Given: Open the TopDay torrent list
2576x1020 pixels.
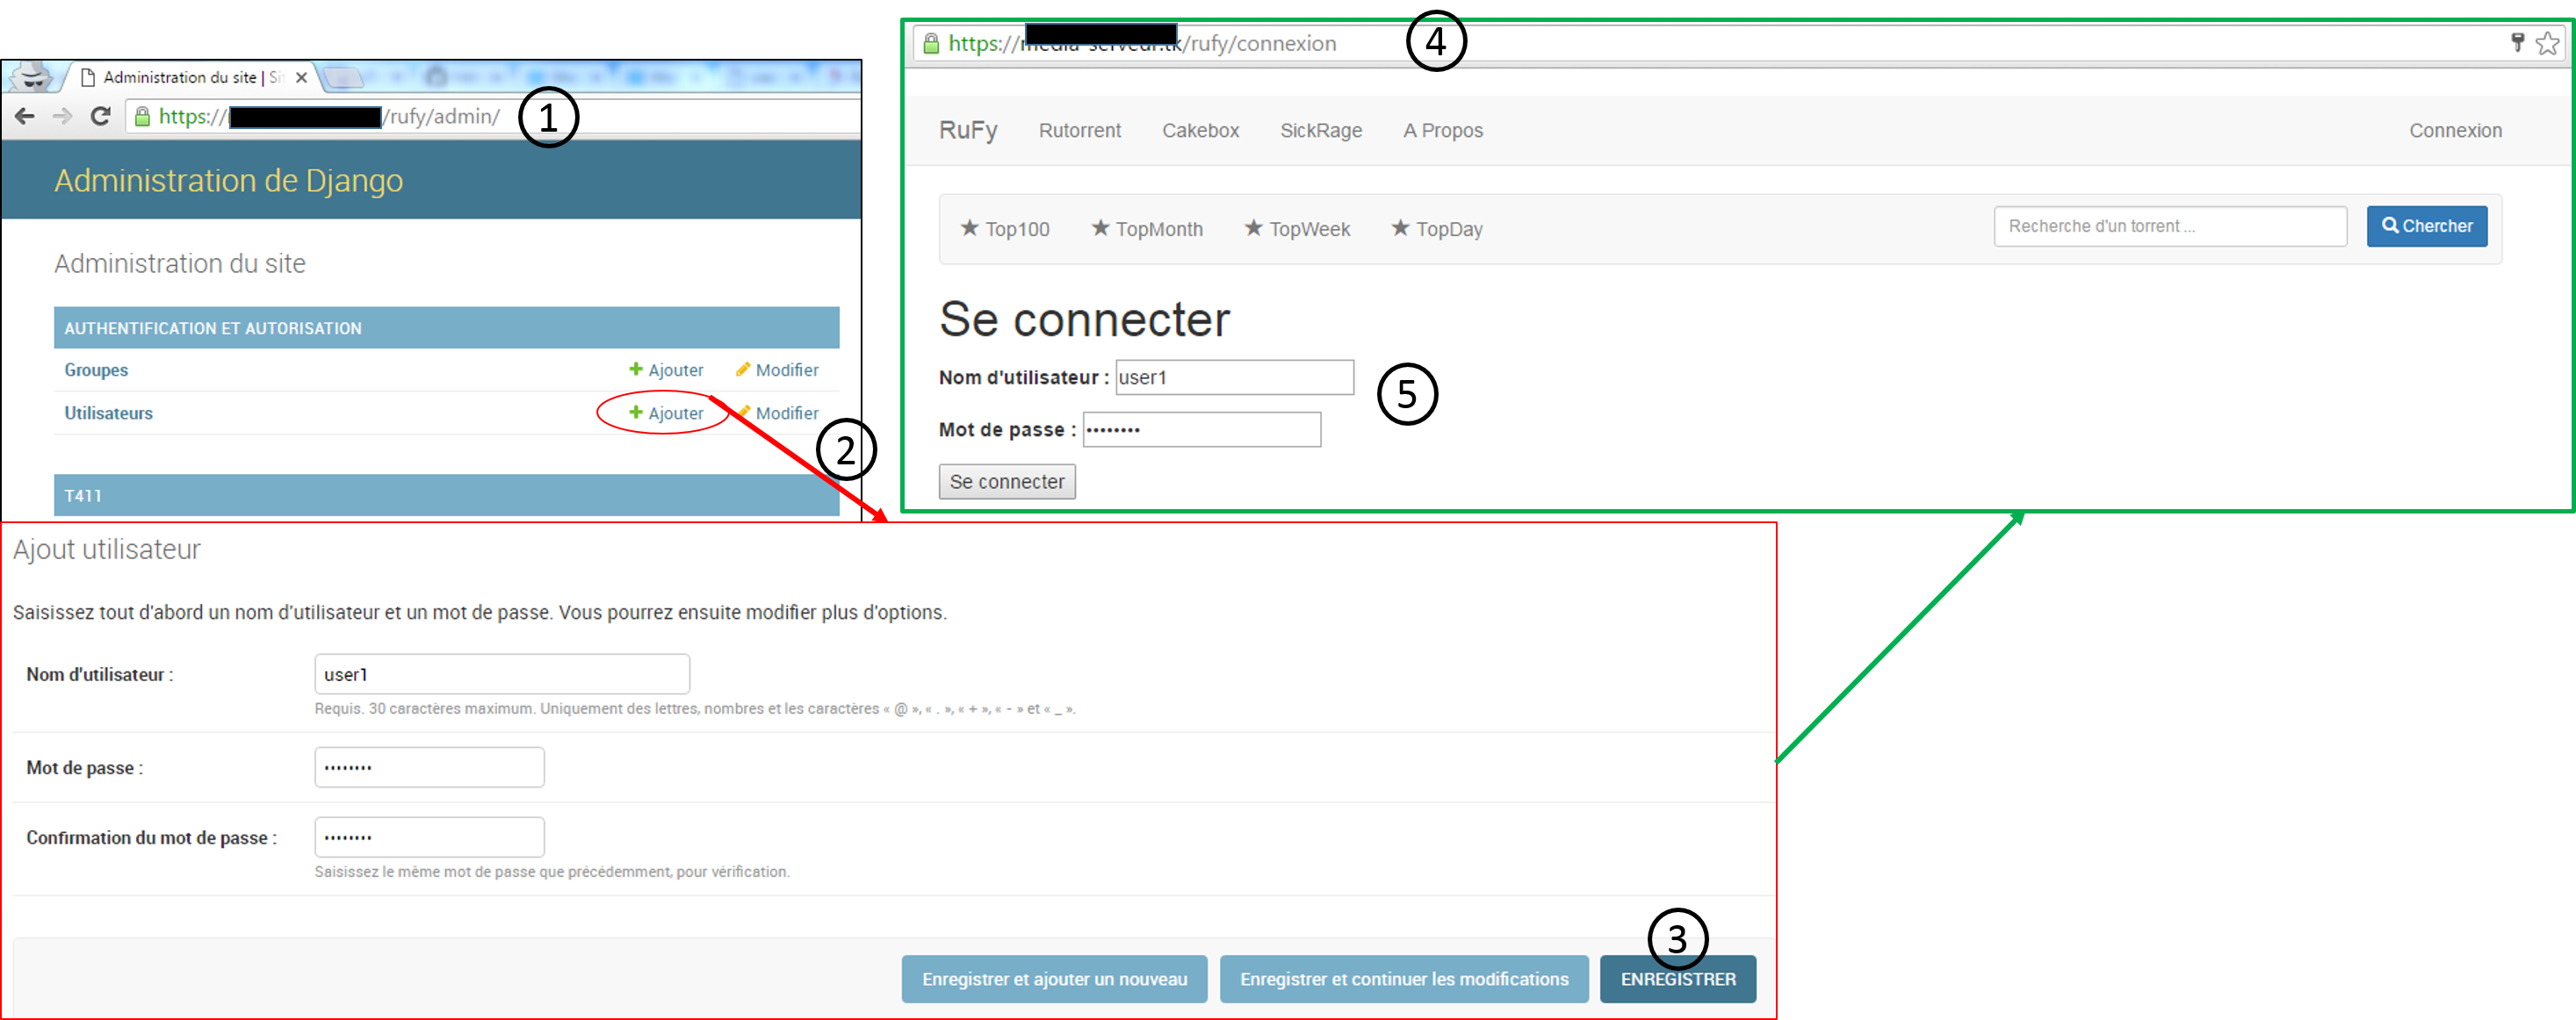Looking at the screenshot, I should tap(1437, 230).
